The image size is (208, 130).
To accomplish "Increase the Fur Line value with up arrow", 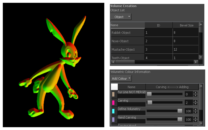I will (195, 93).
